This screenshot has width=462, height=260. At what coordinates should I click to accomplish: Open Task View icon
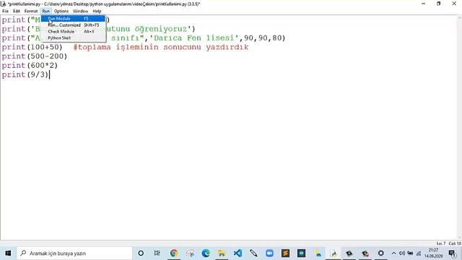coord(157,253)
